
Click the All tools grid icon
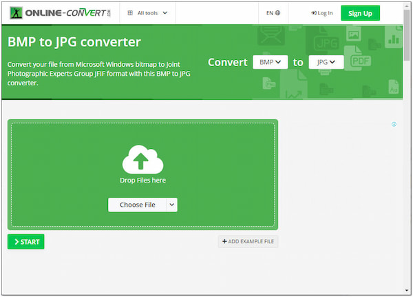pos(130,13)
